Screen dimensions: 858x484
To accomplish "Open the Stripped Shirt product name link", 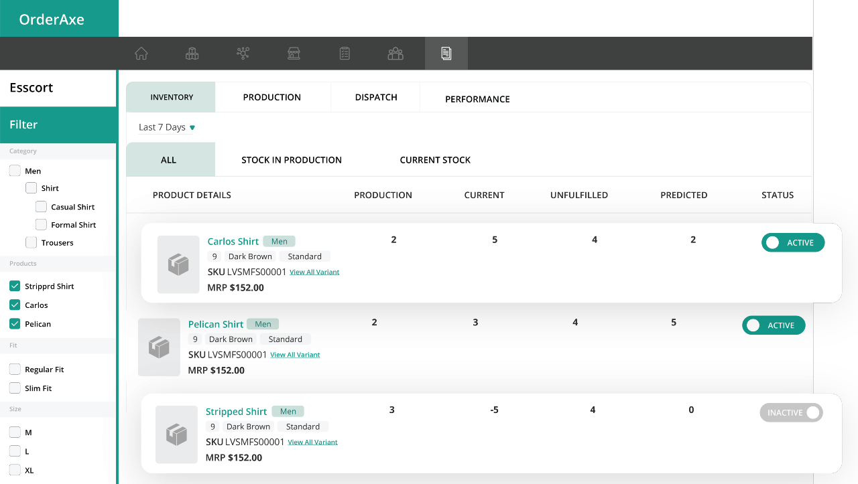I will point(236,412).
